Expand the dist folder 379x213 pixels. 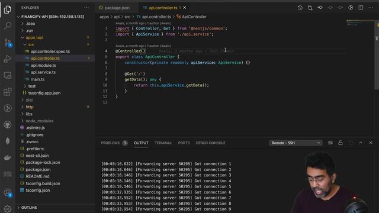click(29, 100)
